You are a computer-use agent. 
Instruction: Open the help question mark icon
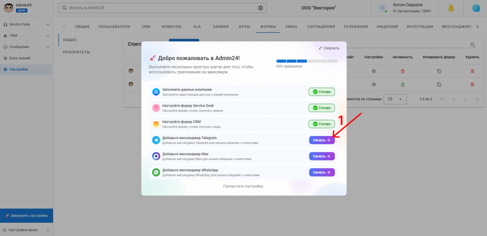(x=476, y=8)
